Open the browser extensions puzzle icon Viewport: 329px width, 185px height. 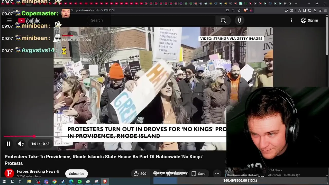pyautogui.click(x=286, y=10)
